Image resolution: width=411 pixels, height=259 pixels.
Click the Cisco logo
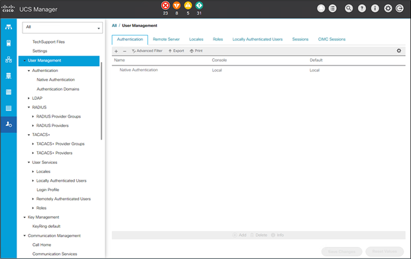point(8,9)
